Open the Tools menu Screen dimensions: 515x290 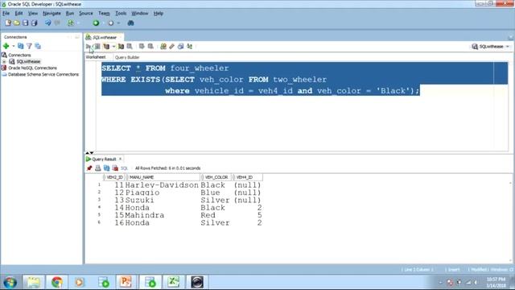click(121, 13)
